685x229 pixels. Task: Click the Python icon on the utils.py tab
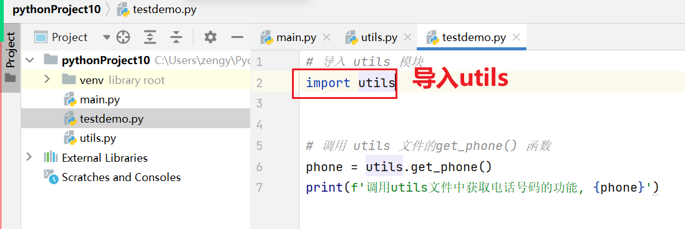tap(351, 37)
